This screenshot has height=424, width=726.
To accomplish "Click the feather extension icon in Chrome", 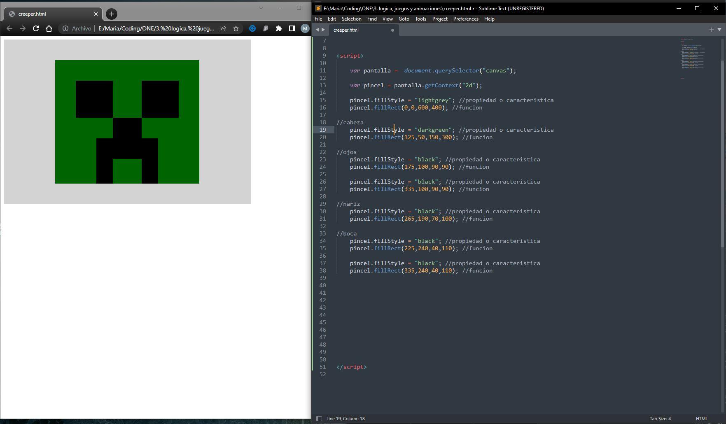I will [x=266, y=28].
